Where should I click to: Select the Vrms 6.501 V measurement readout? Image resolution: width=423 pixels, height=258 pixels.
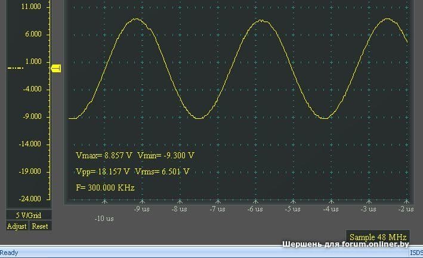(162, 171)
